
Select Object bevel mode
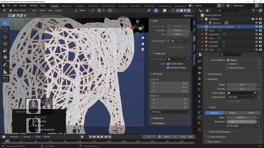click(233, 113)
